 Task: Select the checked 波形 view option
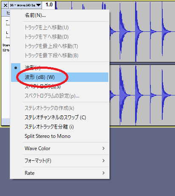(x=60, y=68)
